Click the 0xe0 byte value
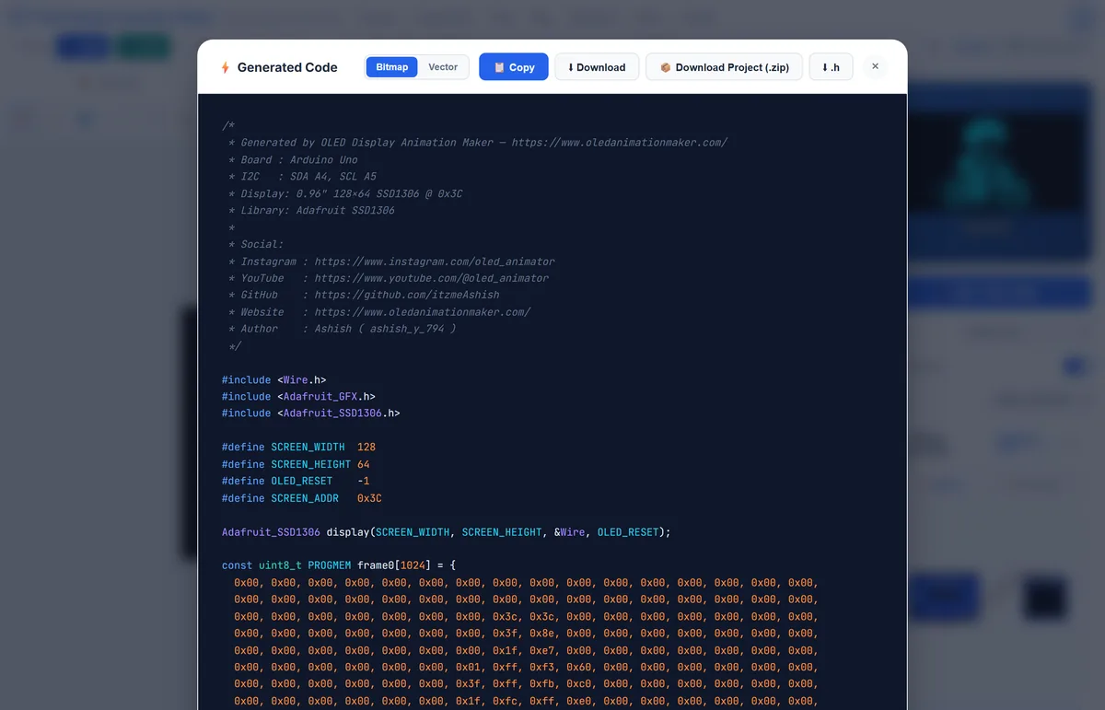Image resolution: width=1105 pixels, height=710 pixels. pos(579,701)
